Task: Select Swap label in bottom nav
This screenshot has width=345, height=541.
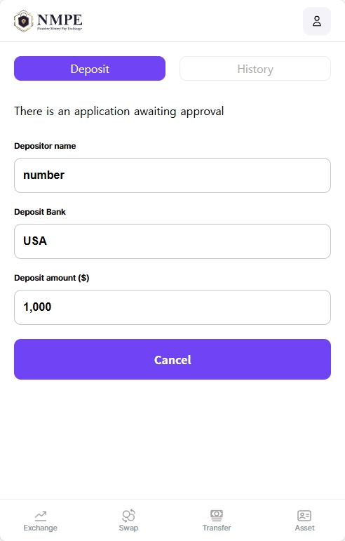Action: [128, 528]
